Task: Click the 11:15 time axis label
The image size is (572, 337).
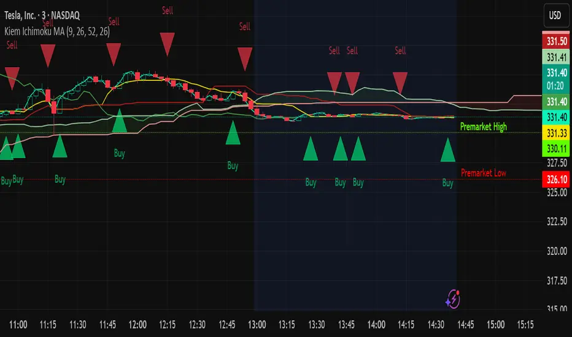Action: point(48,324)
